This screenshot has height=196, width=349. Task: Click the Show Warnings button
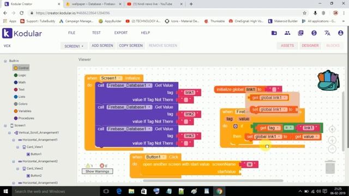pos(97,171)
